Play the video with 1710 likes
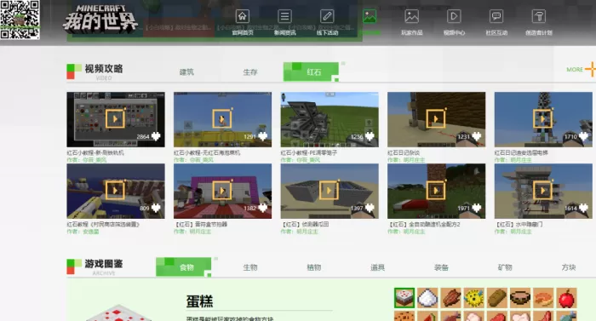The image size is (596, 321). pyautogui.click(x=543, y=119)
